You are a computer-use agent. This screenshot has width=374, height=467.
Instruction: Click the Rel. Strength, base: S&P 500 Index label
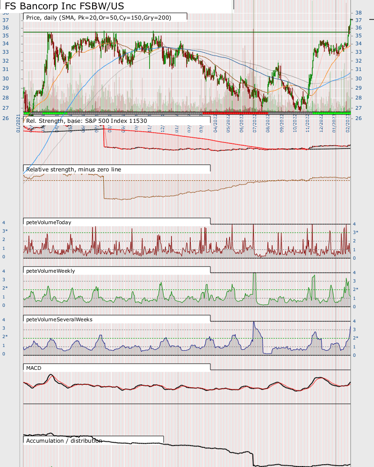point(86,121)
